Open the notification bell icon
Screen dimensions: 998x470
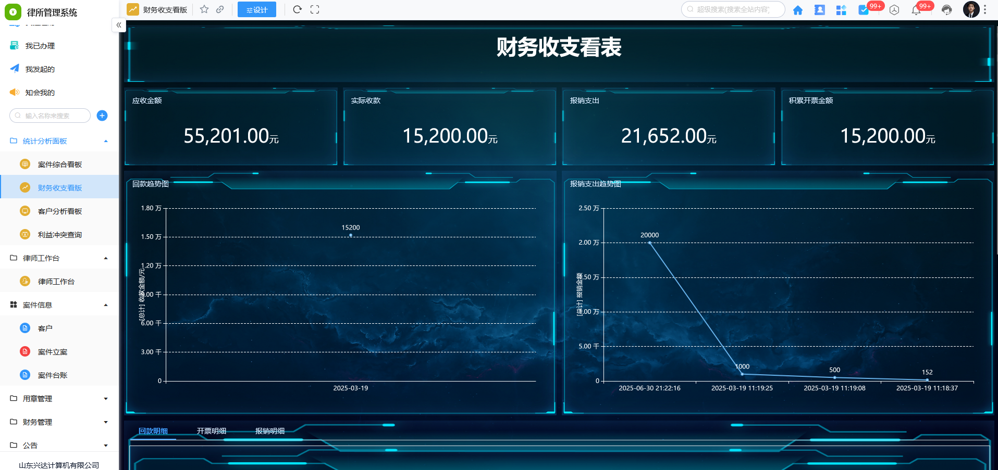coord(916,10)
